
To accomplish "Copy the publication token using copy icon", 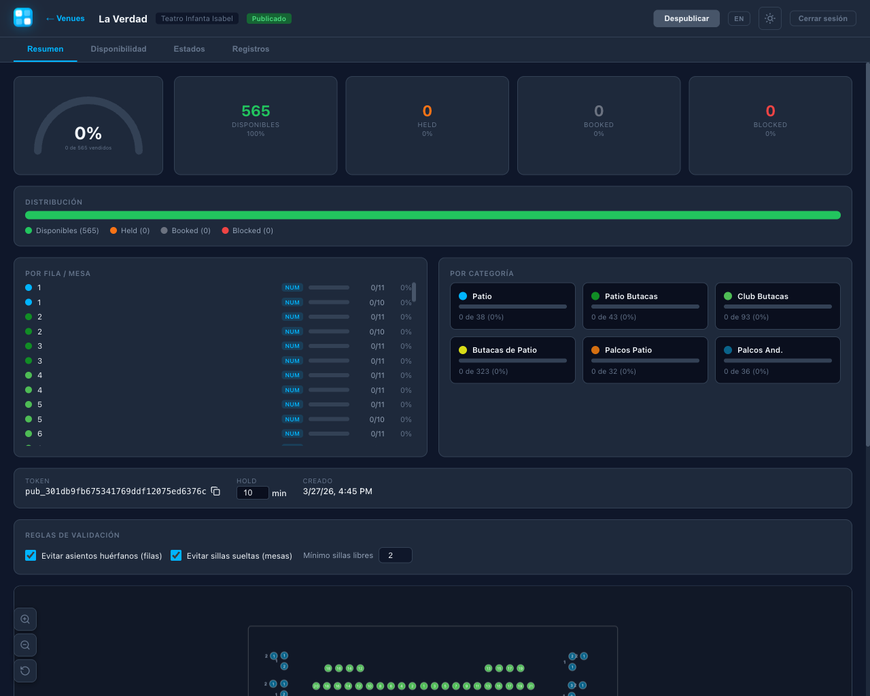I will click(215, 491).
